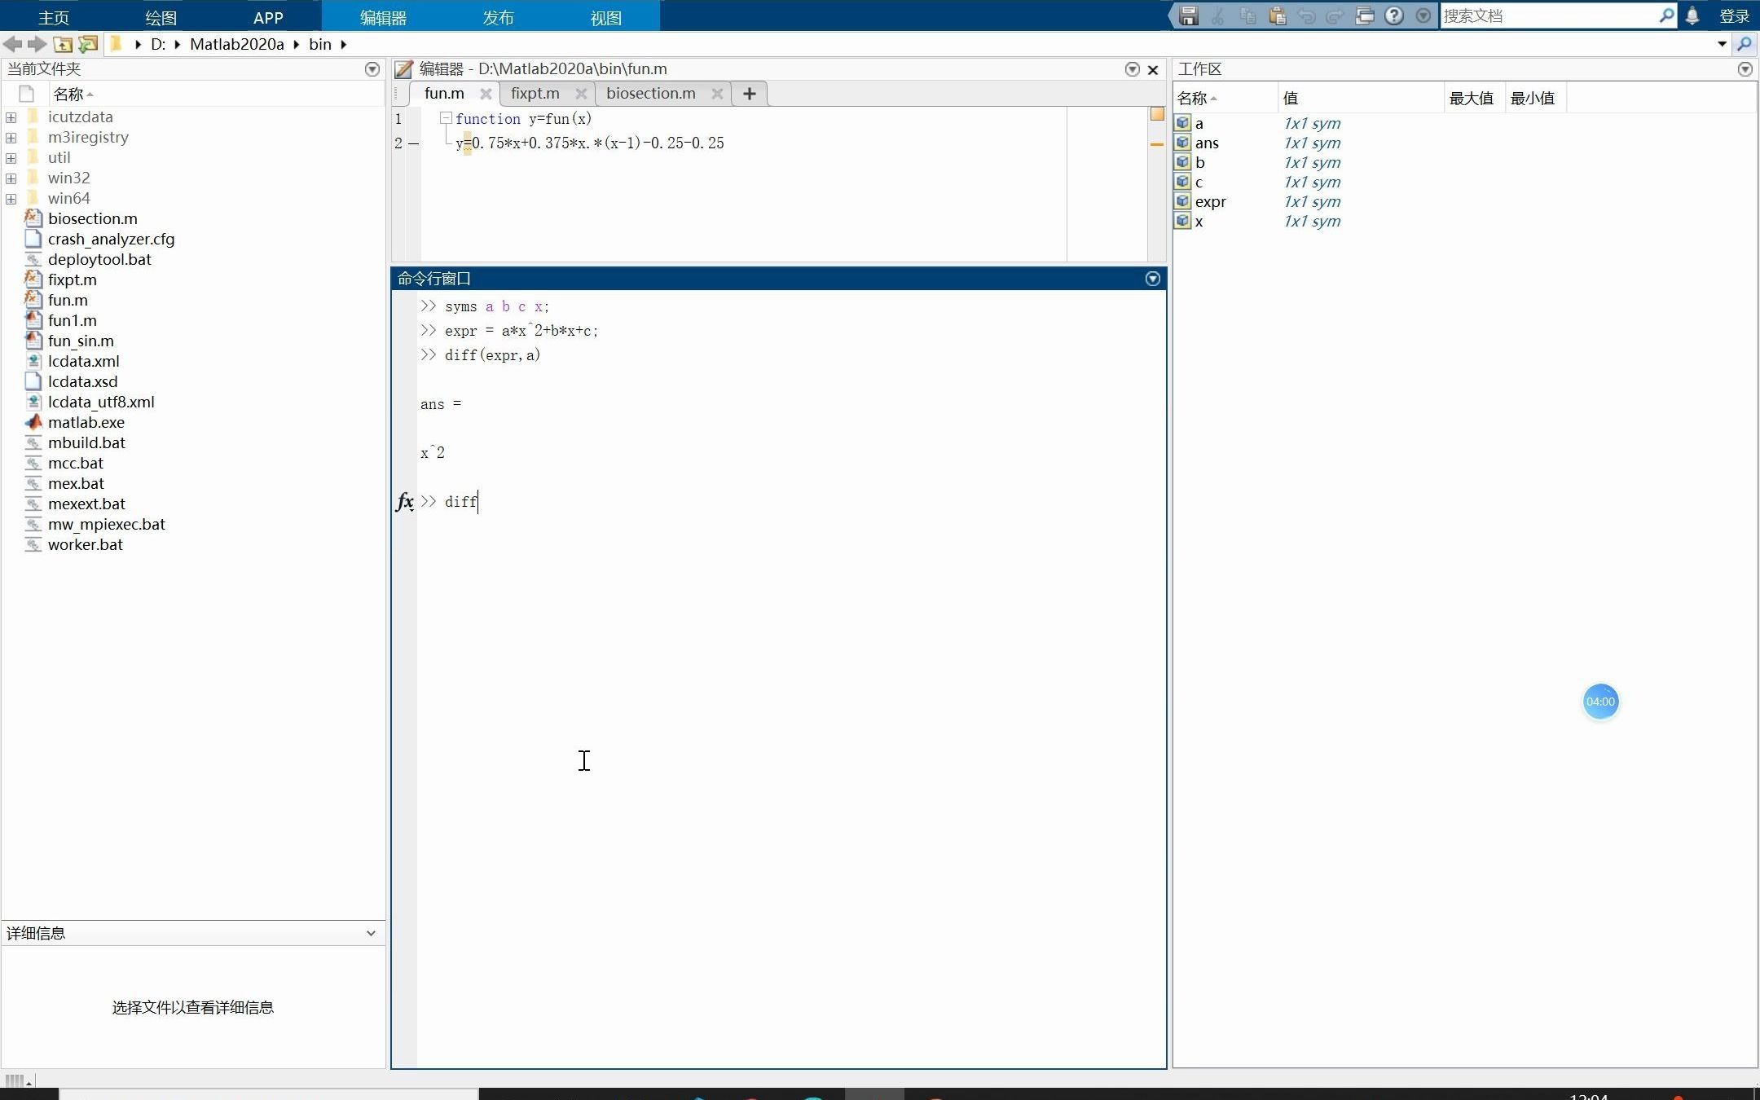Image resolution: width=1760 pixels, height=1100 pixels.
Task: Switch to the fixpt.m editor tab
Action: coord(535,94)
